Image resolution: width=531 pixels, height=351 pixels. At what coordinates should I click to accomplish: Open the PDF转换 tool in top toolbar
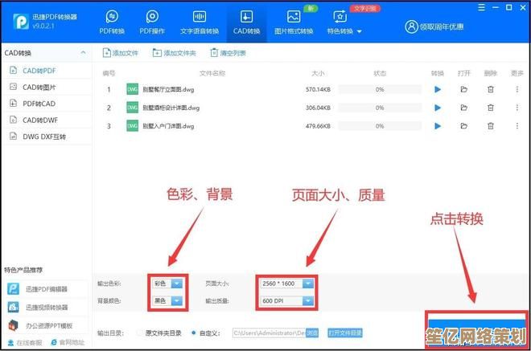(x=112, y=21)
